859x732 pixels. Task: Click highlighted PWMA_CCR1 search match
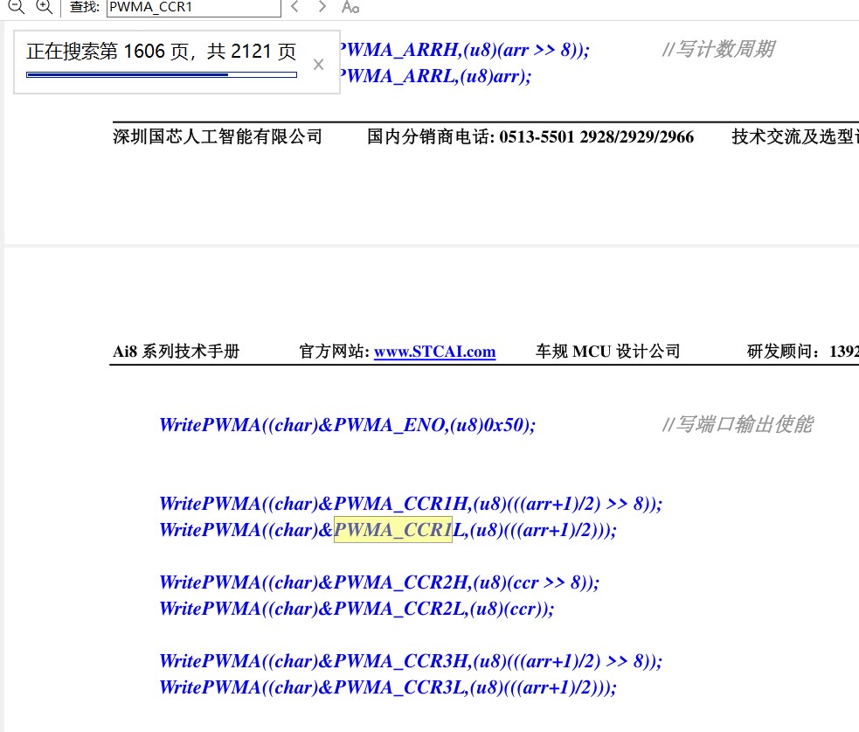pos(392,530)
